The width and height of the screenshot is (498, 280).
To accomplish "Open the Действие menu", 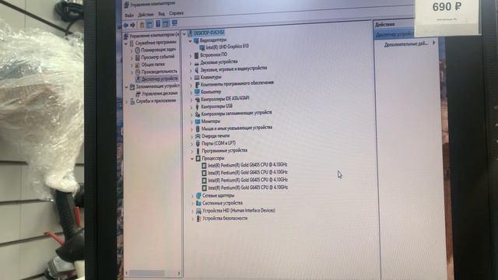I will click(146, 14).
